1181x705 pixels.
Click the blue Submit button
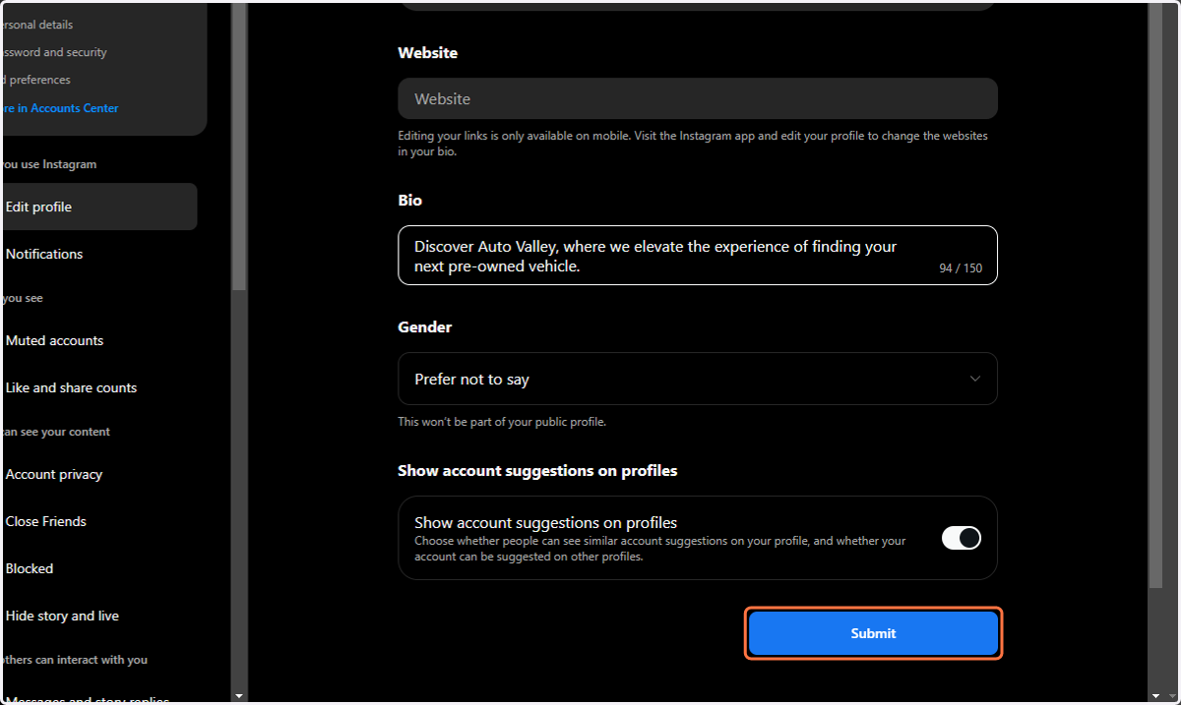click(873, 633)
